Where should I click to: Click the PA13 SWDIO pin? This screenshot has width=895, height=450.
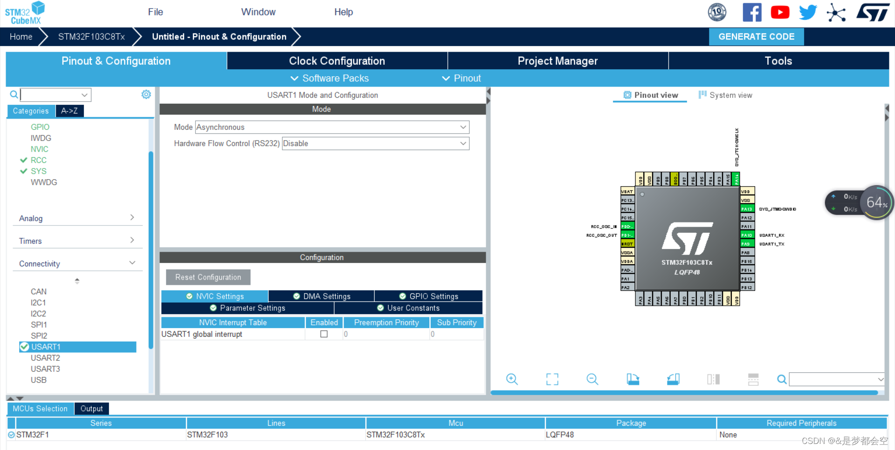click(x=747, y=209)
